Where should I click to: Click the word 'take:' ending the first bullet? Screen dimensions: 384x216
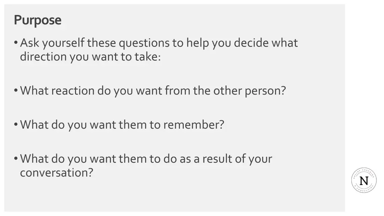(x=148, y=57)
